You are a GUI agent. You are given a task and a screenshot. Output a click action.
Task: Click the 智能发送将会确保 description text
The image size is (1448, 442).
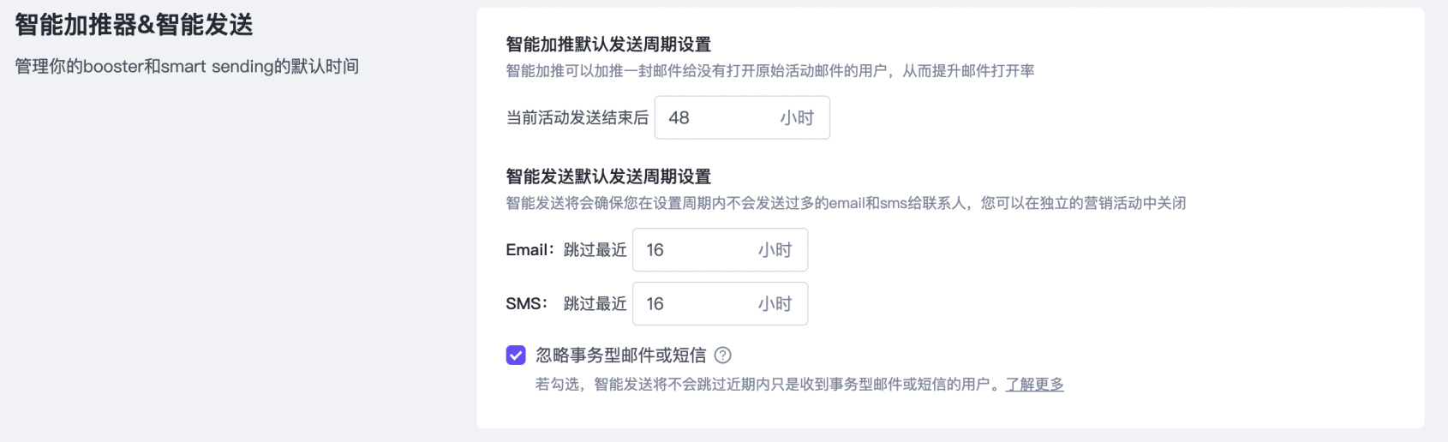coord(845,204)
